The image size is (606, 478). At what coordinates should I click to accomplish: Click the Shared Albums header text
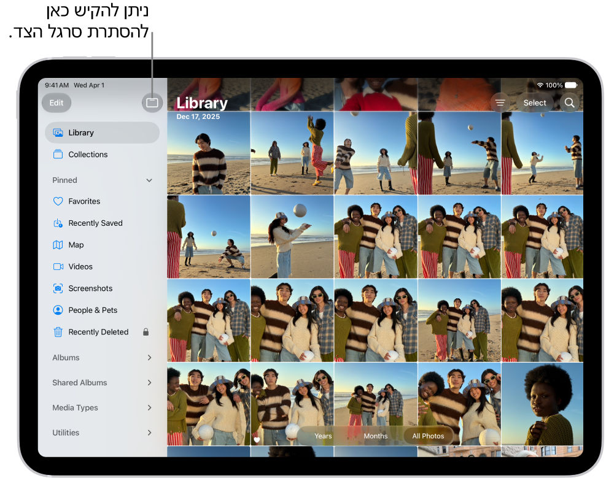tap(80, 383)
